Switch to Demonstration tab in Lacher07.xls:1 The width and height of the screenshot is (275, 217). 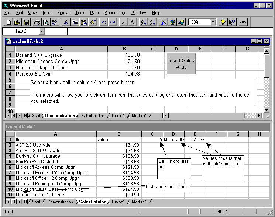60,202
